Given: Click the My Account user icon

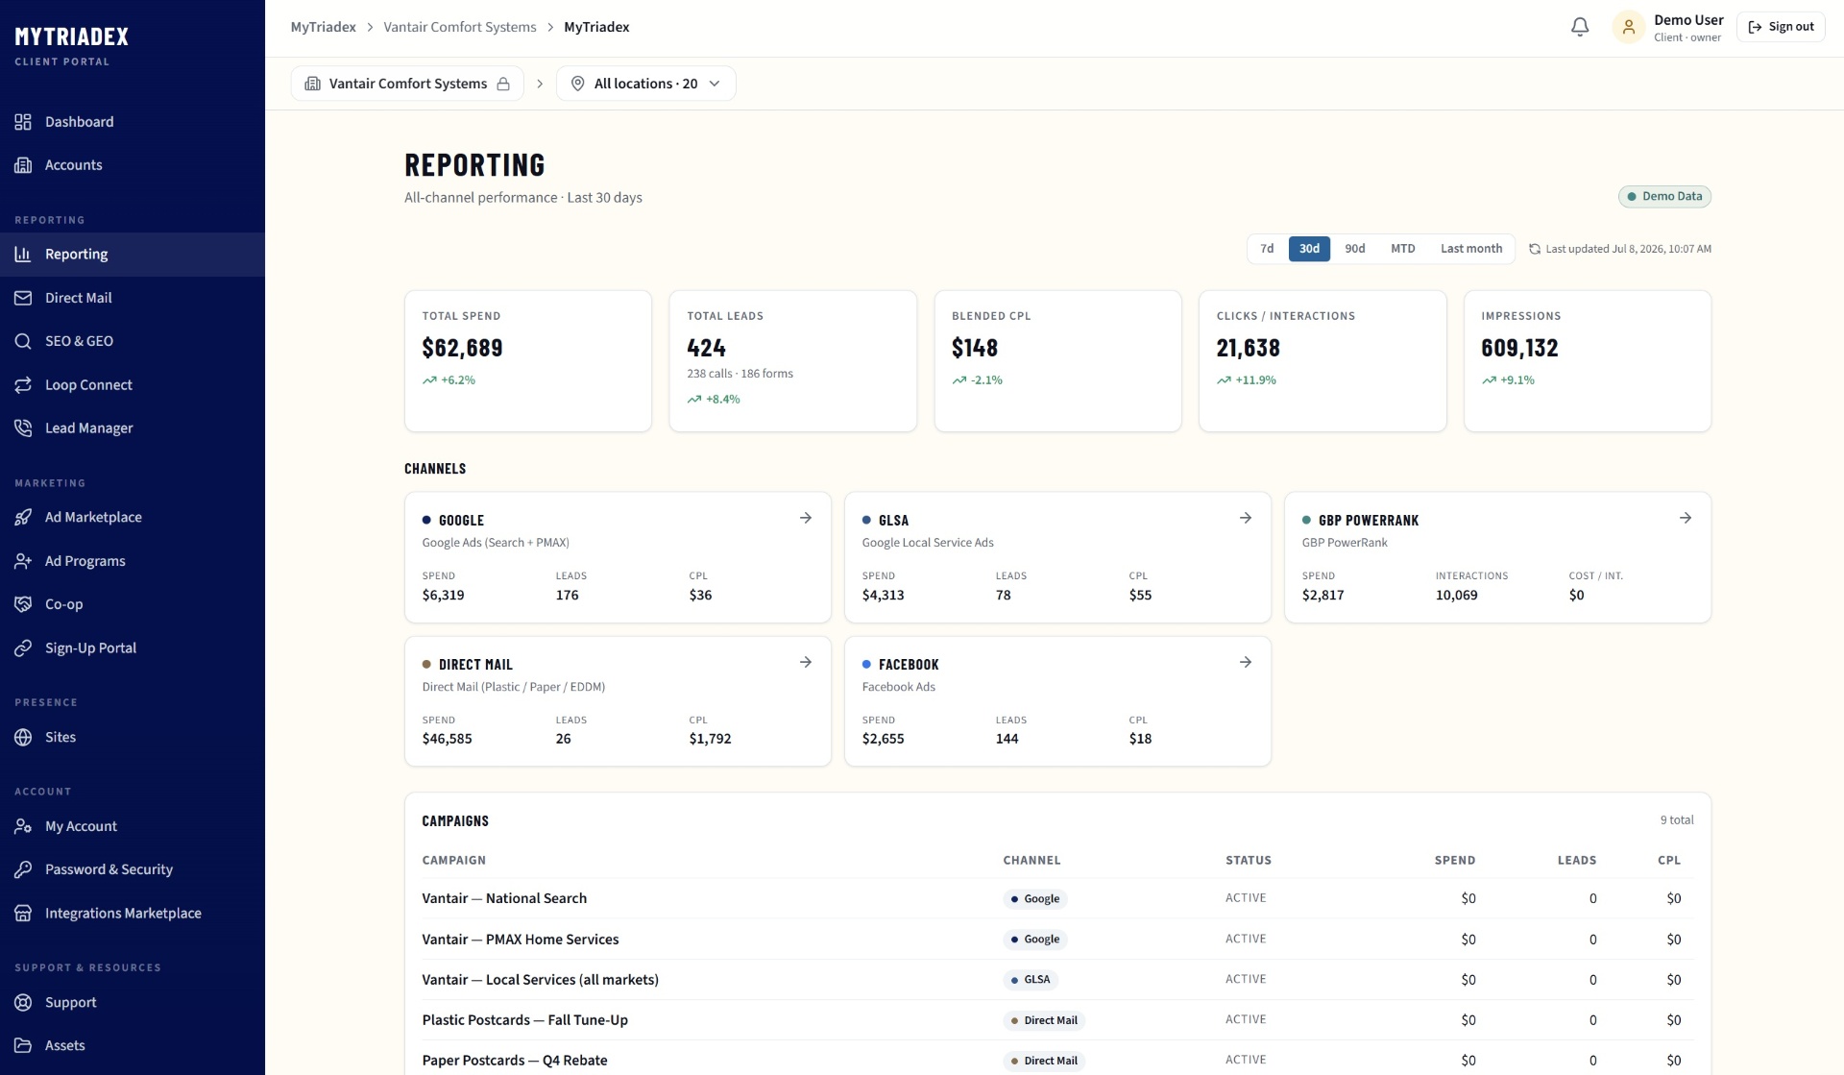Looking at the screenshot, I should tap(23, 826).
